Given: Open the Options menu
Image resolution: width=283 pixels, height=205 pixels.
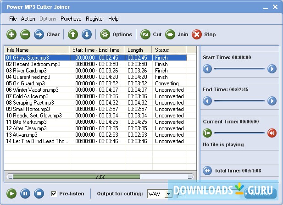Looking at the screenshot, I should click(48, 19).
